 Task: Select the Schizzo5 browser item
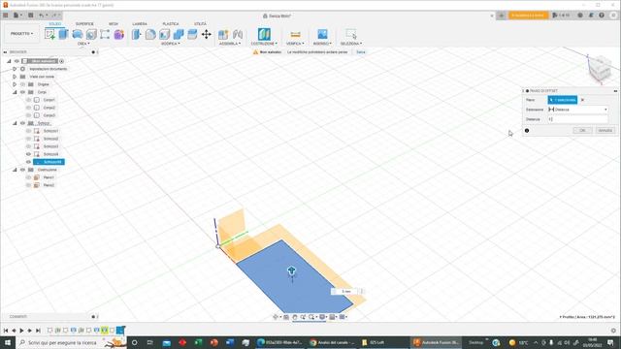(49, 162)
